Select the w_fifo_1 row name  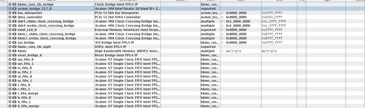25,72
